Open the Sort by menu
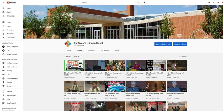The image size is (223, 111). [183, 56]
